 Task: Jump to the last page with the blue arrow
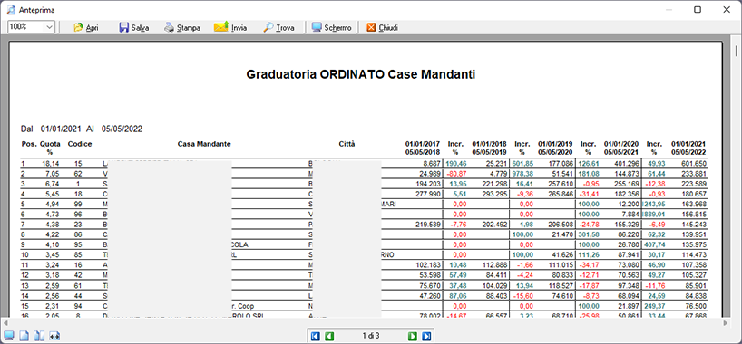[x=426, y=336]
